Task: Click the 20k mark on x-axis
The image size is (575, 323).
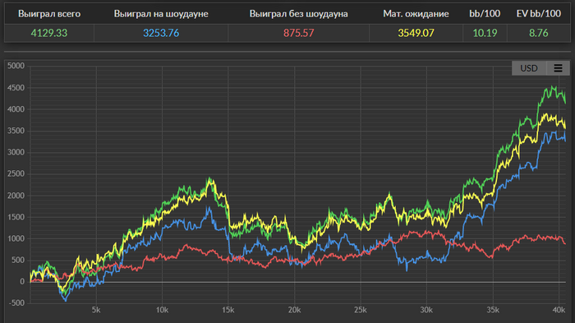Action: point(294,310)
